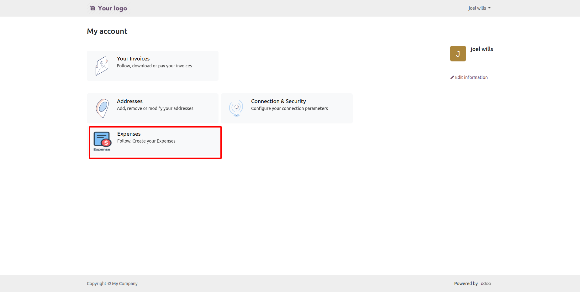This screenshot has width=580, height=292.
Task: Click the joel wills name beside avatar
Action: 482,49
